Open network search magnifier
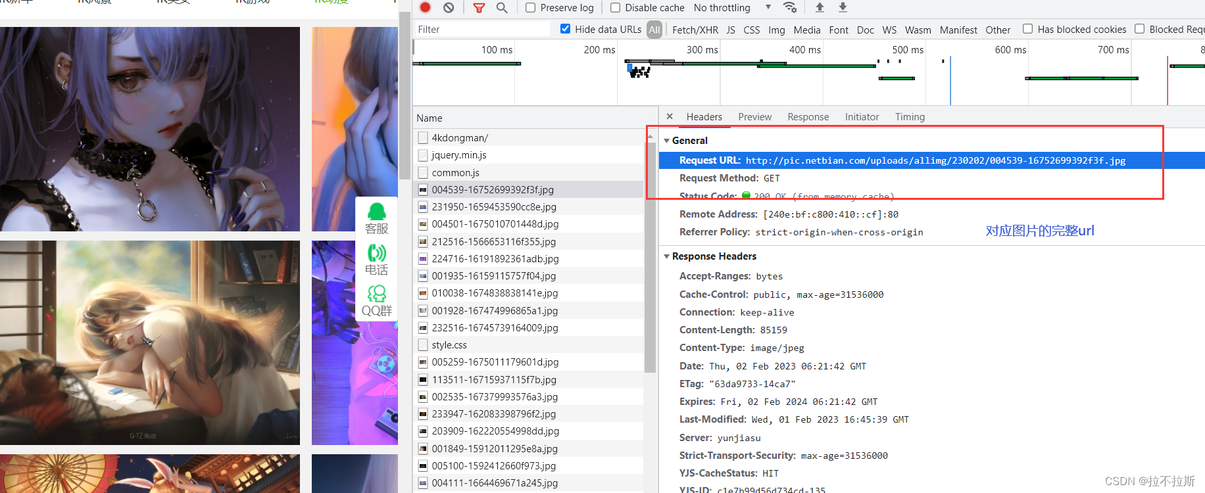1205x493 pixels. click(x=502, y=8)
